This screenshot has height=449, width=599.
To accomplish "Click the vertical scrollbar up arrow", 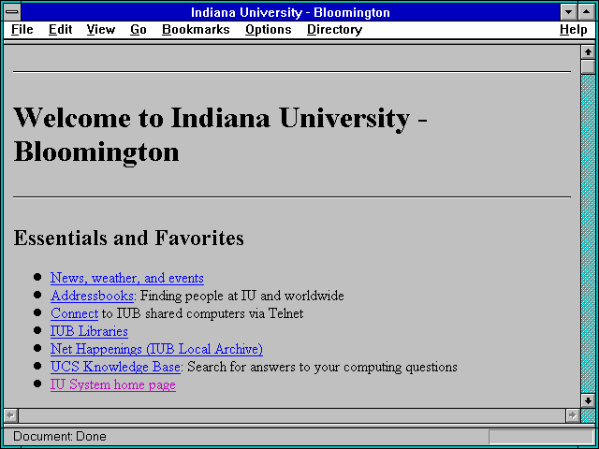I will (588, 52).
